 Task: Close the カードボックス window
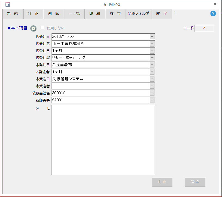(x=215, y=4)
